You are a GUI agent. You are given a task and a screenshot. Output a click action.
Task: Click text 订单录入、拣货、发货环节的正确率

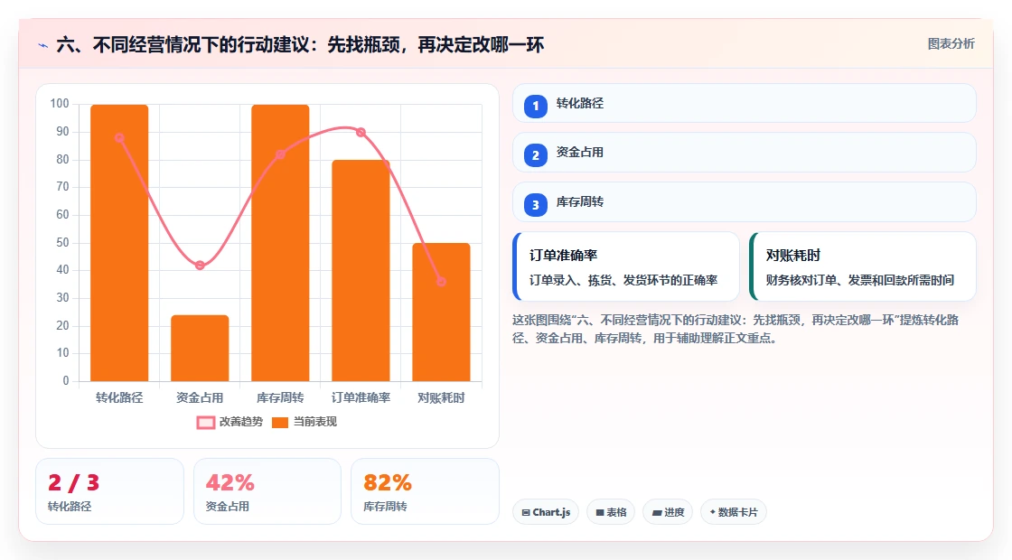tap(623, 280)
